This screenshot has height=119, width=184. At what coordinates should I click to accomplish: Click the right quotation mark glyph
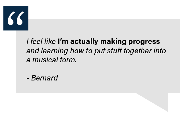coord(20,18)
